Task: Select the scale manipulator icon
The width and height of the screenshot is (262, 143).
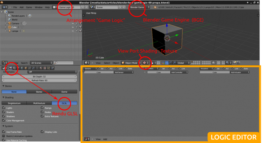Action: 174,63
